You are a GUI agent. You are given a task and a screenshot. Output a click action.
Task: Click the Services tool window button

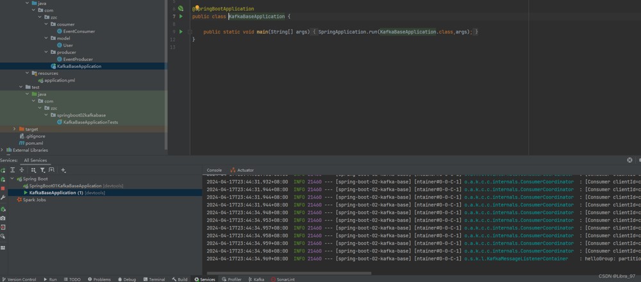tap(205, 279)
